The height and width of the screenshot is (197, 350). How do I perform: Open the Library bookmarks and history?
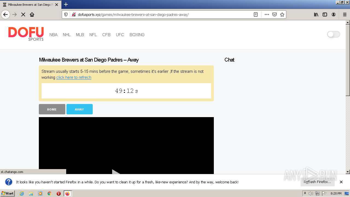316,15
